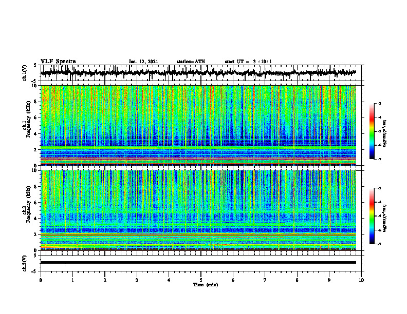Select the date text "Jan. 12, 2021"
This screenshot has height=314, width=407.
(x=143, y=62)
